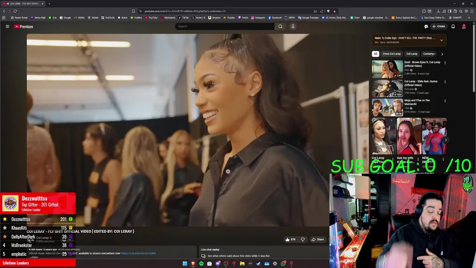Advance the Shorts shelf with next arrow

pyautogui.click(x=446, y=140)
